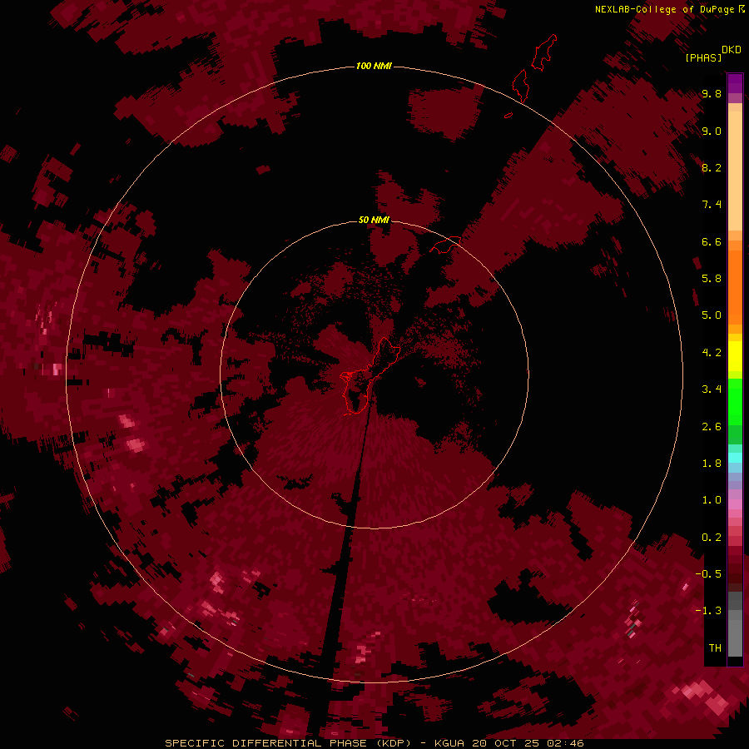749x749 pixels.
Task: Click the Specific Differential Phase (KDP) title text
Action: [288, 743]
